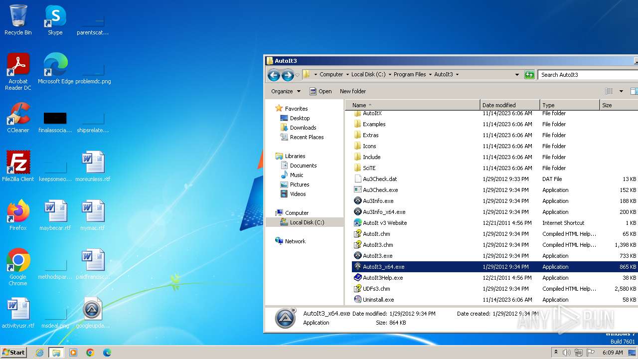Viewport: 638px width, 359px height.
Task: Click the Start button
Action: [14, 353]
